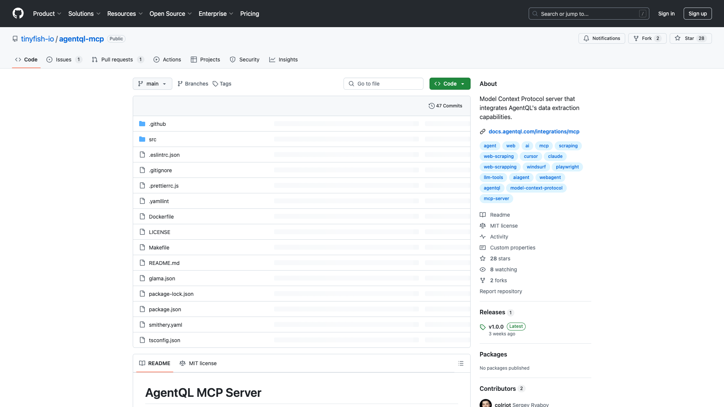The image size is (724, 407).
Task: Open the .github folder
Action: coord(157,124)
